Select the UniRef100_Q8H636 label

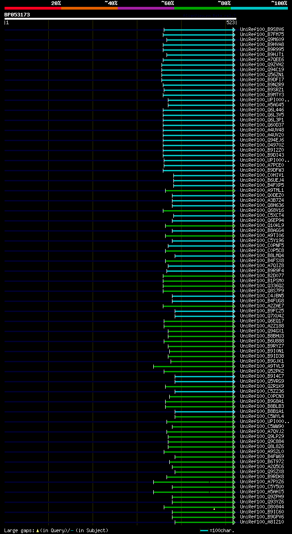click(262, 206)
